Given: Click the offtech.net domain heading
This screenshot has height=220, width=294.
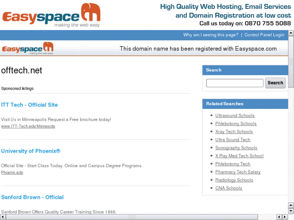Looking at the screenshot, I should (x=21, y=70).
